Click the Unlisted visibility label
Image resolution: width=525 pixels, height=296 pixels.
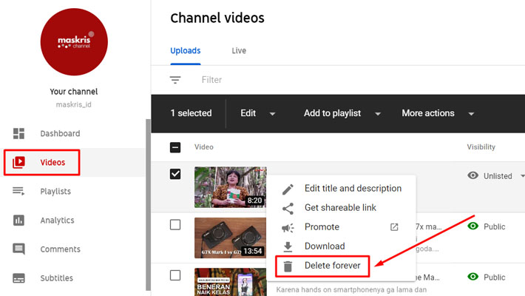pyautogui.click(x=498, y=176)
